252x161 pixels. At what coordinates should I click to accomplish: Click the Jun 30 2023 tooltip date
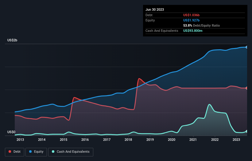click(x=155, y=9)
